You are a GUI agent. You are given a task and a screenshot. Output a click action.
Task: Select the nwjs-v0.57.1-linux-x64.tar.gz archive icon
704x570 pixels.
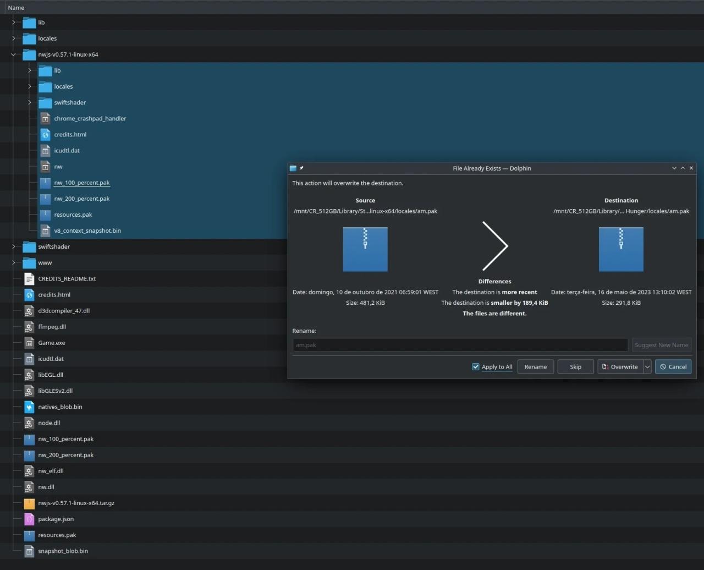[29, 503]
